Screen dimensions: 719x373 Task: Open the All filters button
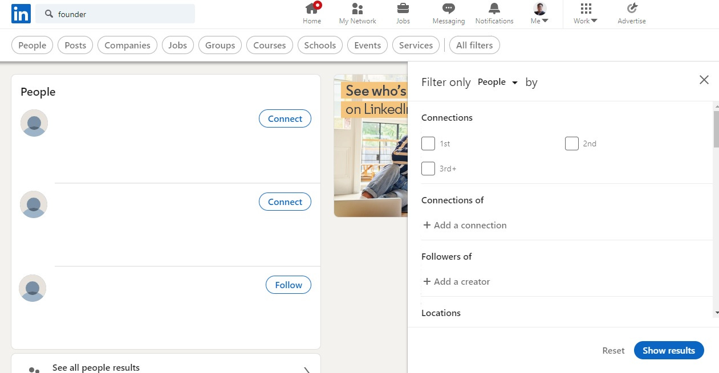coord(474,46)
